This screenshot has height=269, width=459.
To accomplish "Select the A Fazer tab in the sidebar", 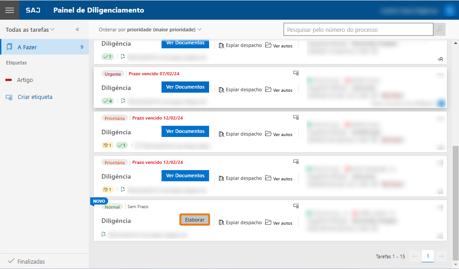I will pos(44,47).
